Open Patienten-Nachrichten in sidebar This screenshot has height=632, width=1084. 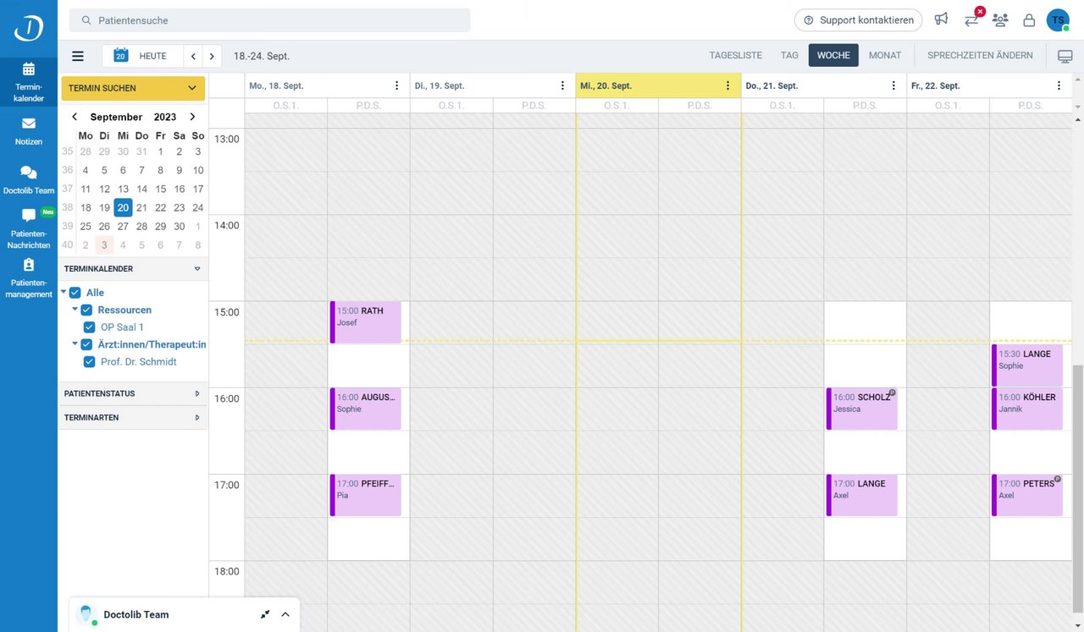30,227
